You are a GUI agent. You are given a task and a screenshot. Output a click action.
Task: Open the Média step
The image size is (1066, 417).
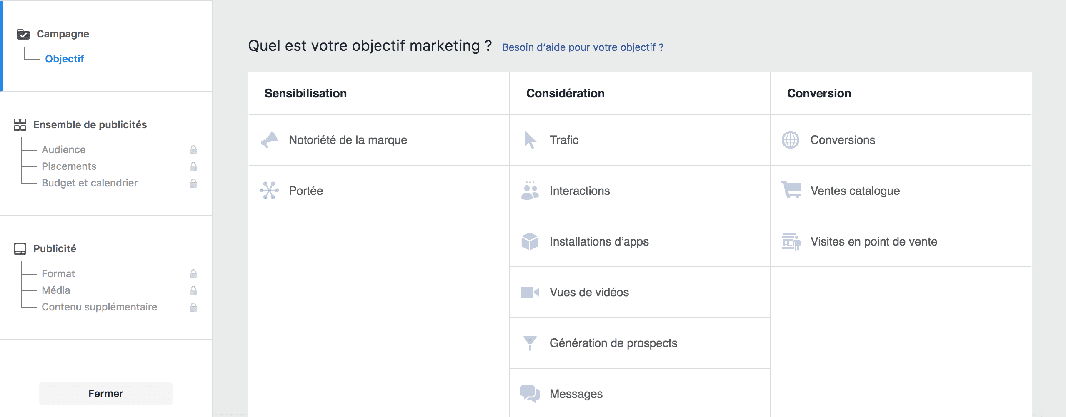click(x=56, y=290)
